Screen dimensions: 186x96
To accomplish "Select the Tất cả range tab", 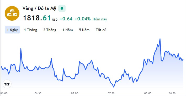I will pyautogui.click(x=101, y=30).
